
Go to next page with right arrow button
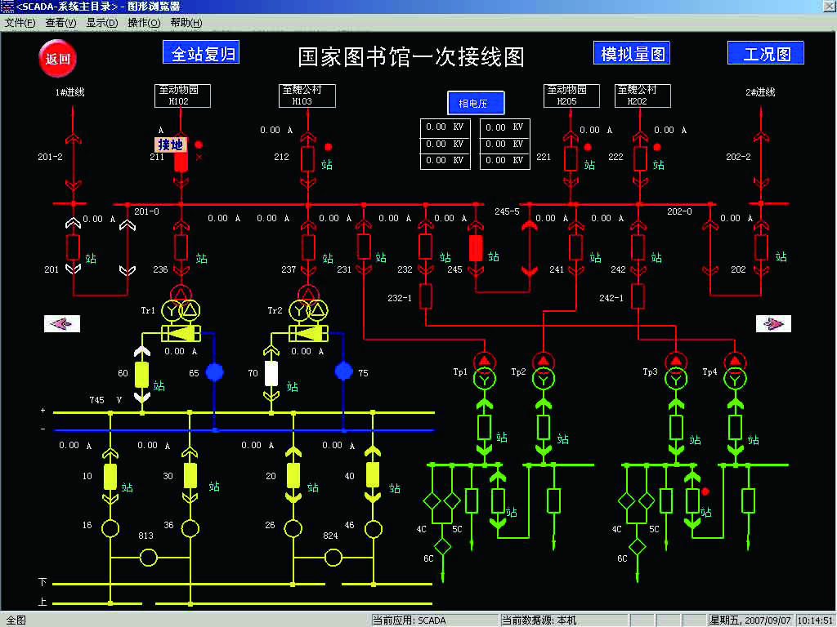point(773,323)
